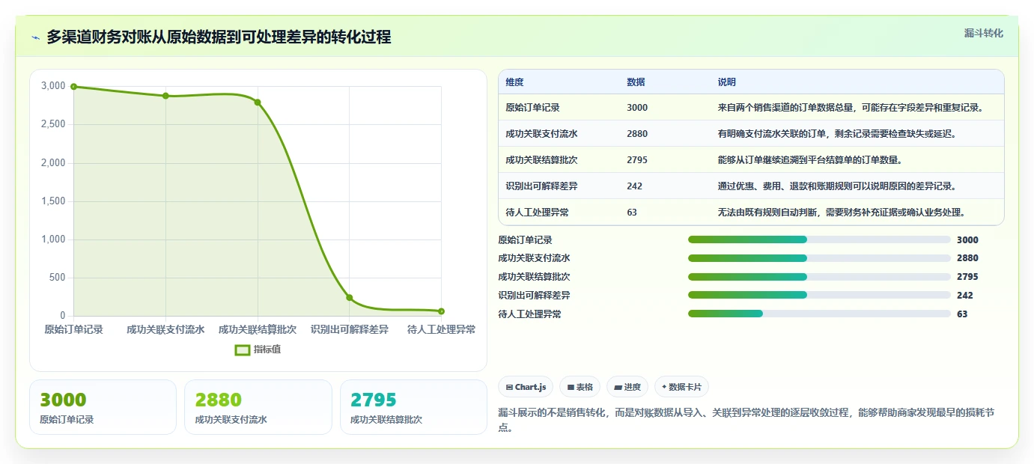Click the page title 多渠道财务对账
Screen dimensions: 1034x464
(219, 37)
